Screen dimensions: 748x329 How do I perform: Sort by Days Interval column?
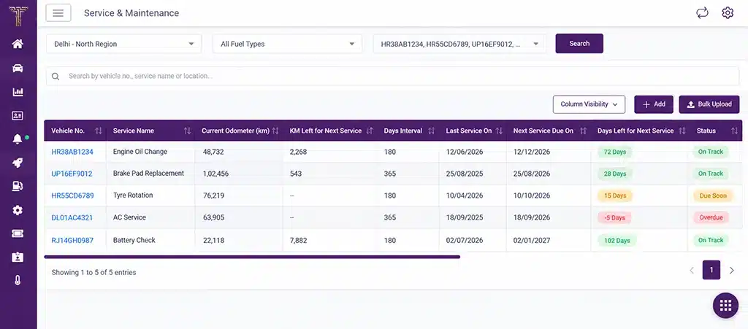(x=431, y=131)
